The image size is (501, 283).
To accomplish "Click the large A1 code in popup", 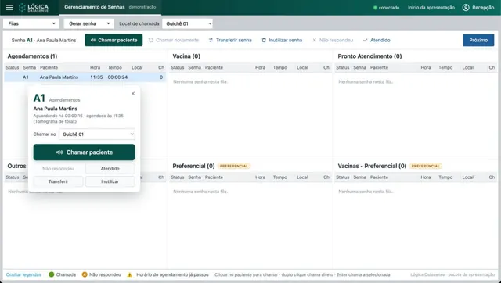I will point(39,98).
